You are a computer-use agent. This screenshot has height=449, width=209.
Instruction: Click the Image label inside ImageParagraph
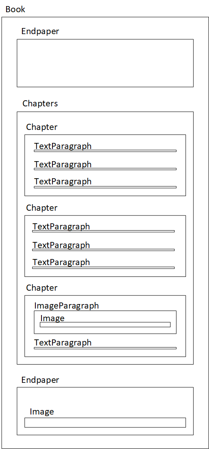pos(52,318)
